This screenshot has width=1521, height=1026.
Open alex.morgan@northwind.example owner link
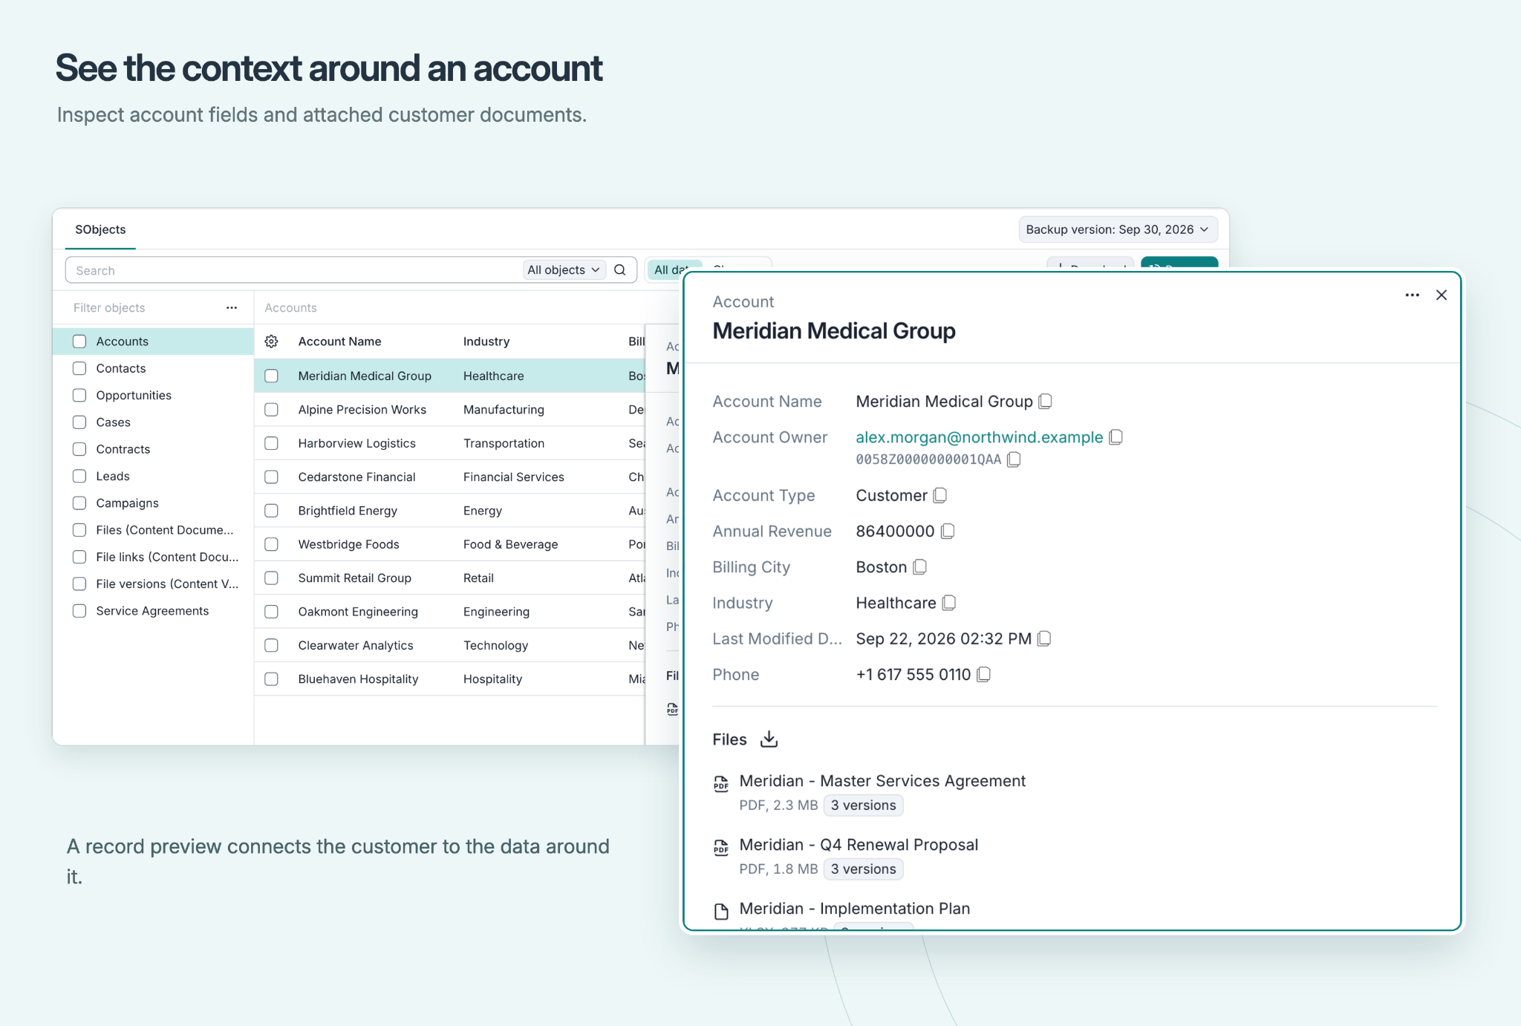[x=979, y=437]
